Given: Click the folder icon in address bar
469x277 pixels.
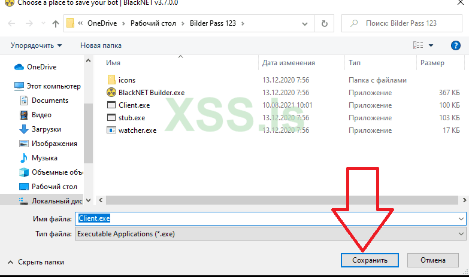Looking at the screenshot, I should click(70, 23).
